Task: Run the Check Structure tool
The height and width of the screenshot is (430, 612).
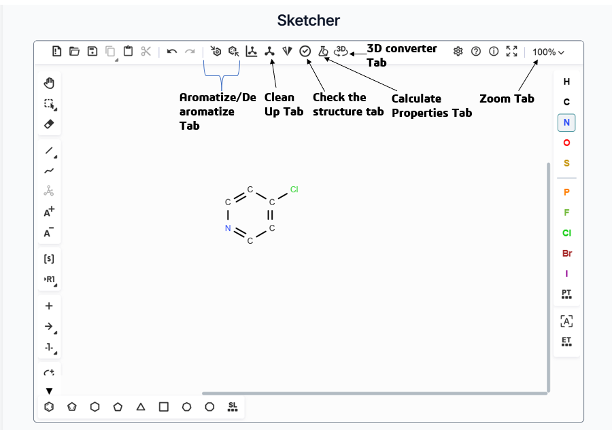Action: tap(305, 51)
